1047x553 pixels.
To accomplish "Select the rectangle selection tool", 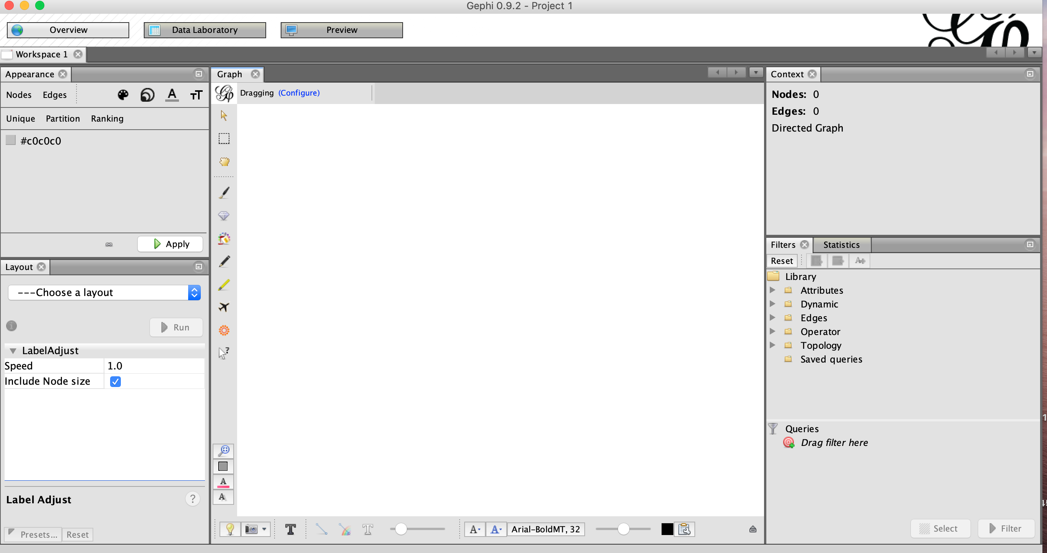I will 224,139.
